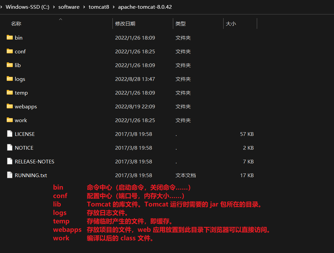Click bin date 2022/1/26 18:09

[x=135, y=38]
